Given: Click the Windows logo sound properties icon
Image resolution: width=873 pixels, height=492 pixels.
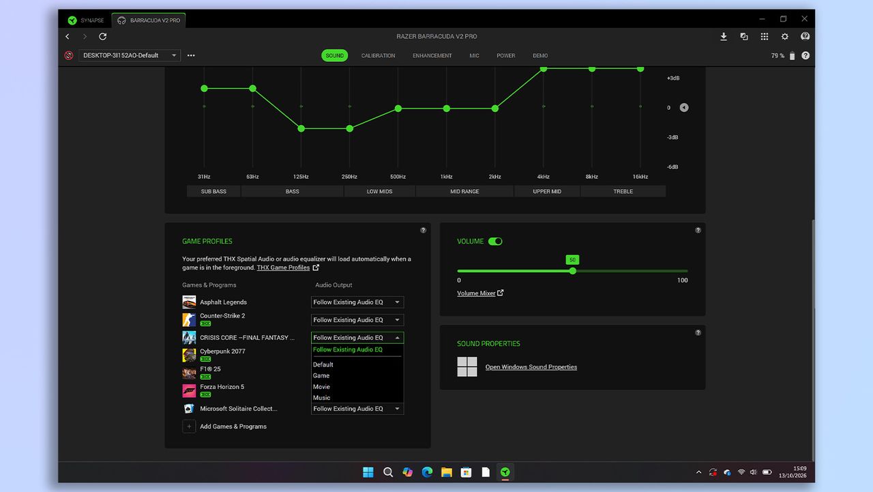Looking at the screenshot, I should (467, 366).
